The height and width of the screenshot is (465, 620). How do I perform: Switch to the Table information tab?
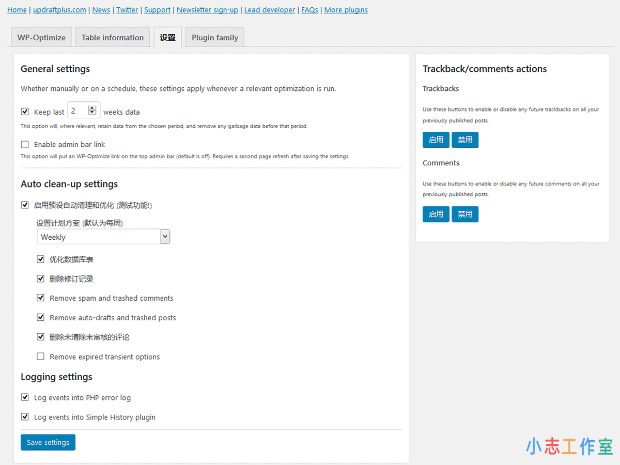[x=112, y=37]
